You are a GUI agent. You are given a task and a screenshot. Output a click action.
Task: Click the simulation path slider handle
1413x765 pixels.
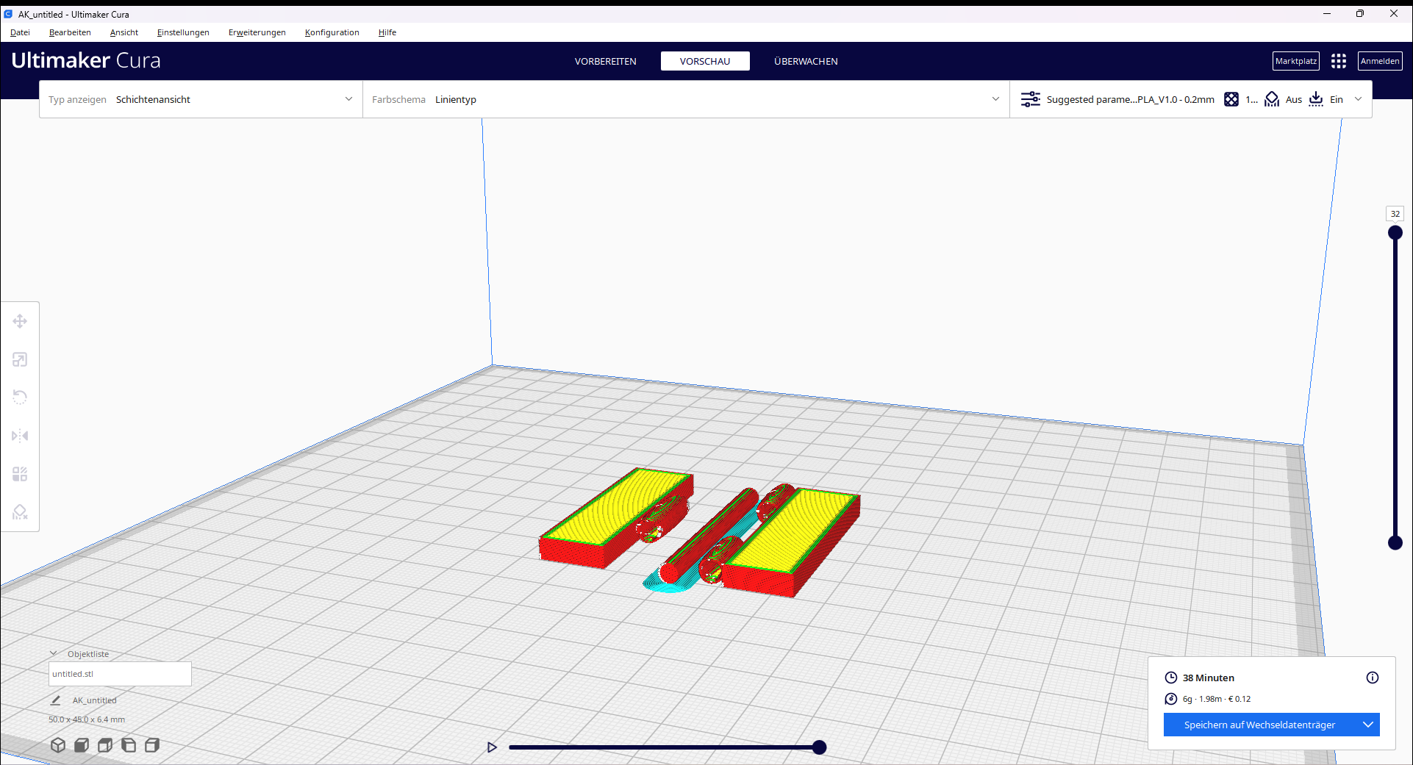(819, 747)
